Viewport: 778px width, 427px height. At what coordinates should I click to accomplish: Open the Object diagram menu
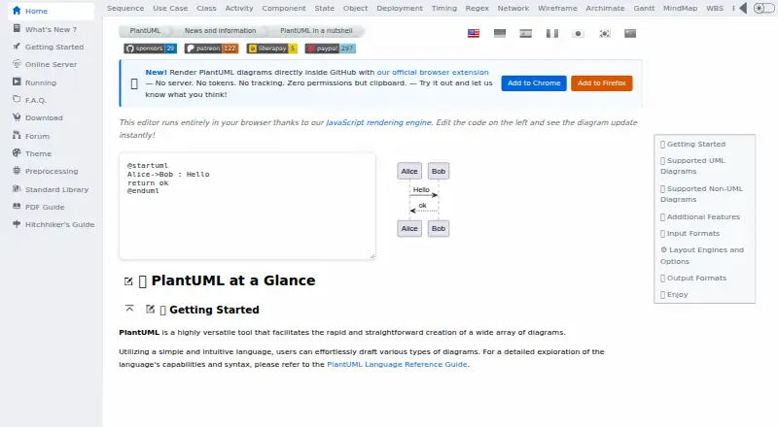pos(355,9)
